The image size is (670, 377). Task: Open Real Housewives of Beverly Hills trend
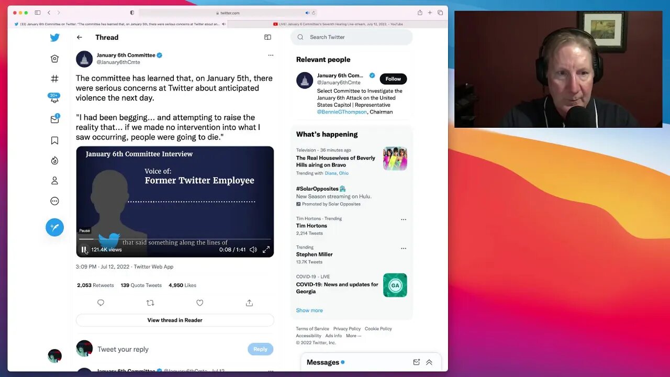(x=336, y=161)
